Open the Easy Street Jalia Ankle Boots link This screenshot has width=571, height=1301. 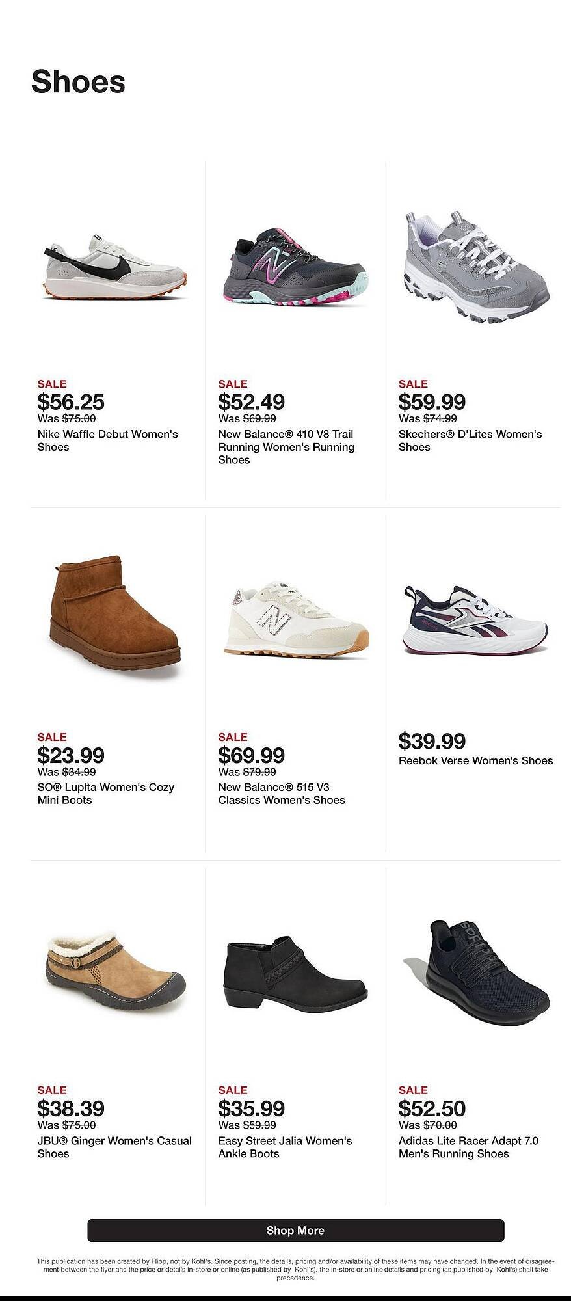click(284, 1147)
